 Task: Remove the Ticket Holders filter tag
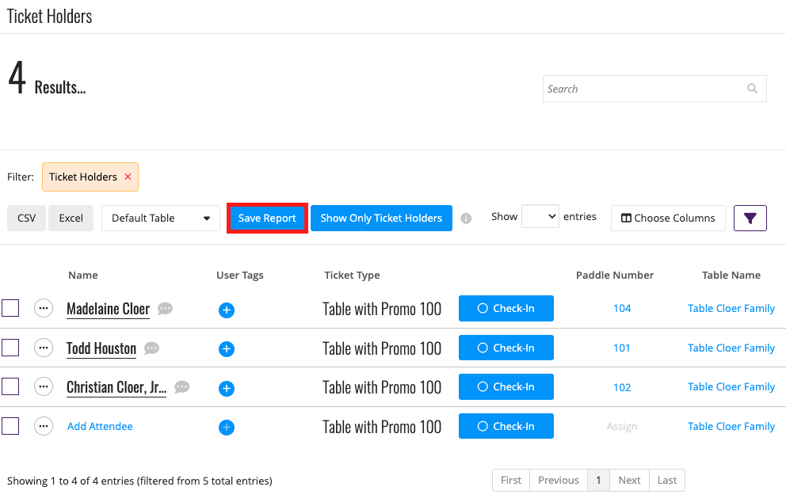pyautogui.click(x=128, y=177)
